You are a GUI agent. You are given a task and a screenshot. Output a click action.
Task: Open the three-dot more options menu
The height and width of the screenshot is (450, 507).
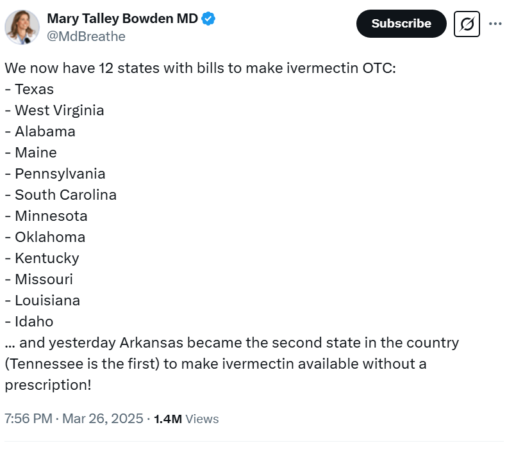(495, 24)
